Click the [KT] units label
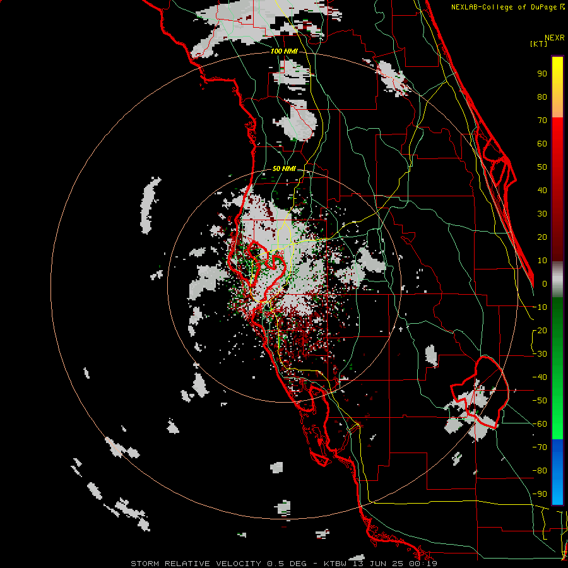This screenshot has width=568, height=568. click(x=538, y=44)
